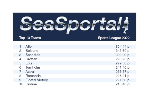Click the Lots team name

(29, 63)
